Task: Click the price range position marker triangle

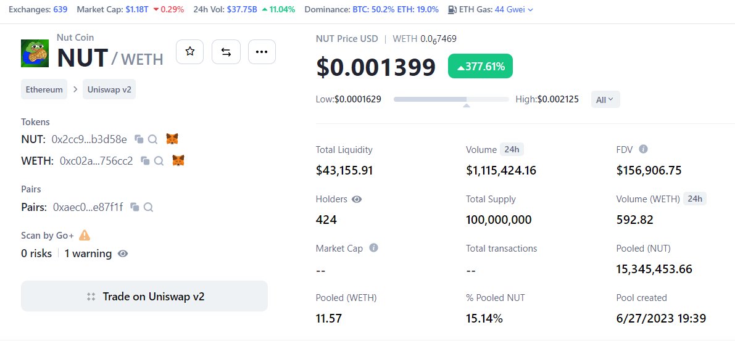Action: point(466,106)
